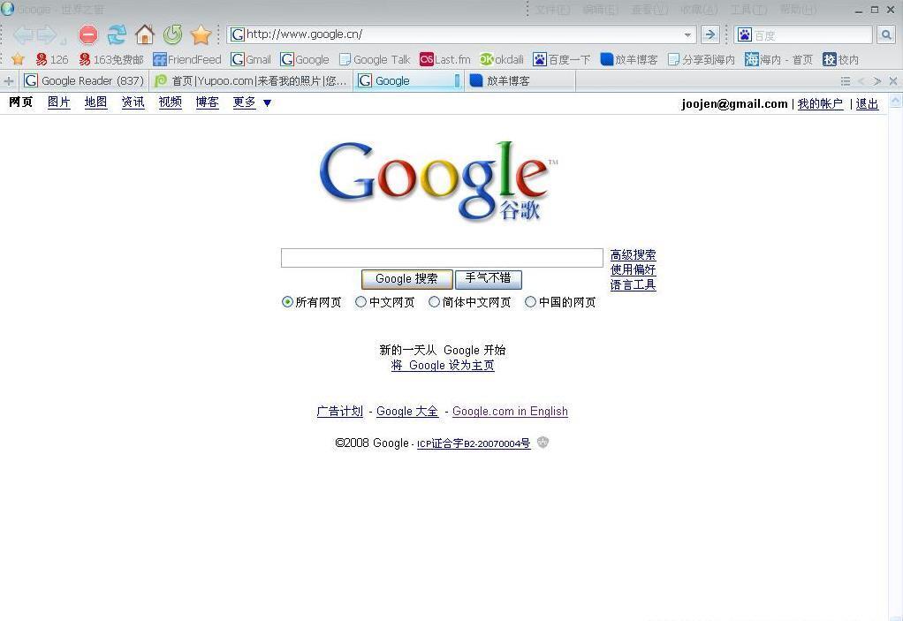Select the 简体中文网页 radio option

pos(434,302)
